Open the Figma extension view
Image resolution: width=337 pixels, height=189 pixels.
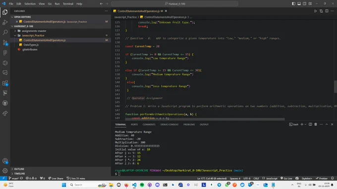click(x=5, y=53)
